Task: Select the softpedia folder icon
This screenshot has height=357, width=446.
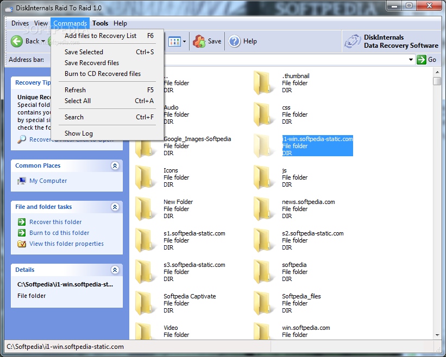Action: pyautogui.click(x=263, y=272)
